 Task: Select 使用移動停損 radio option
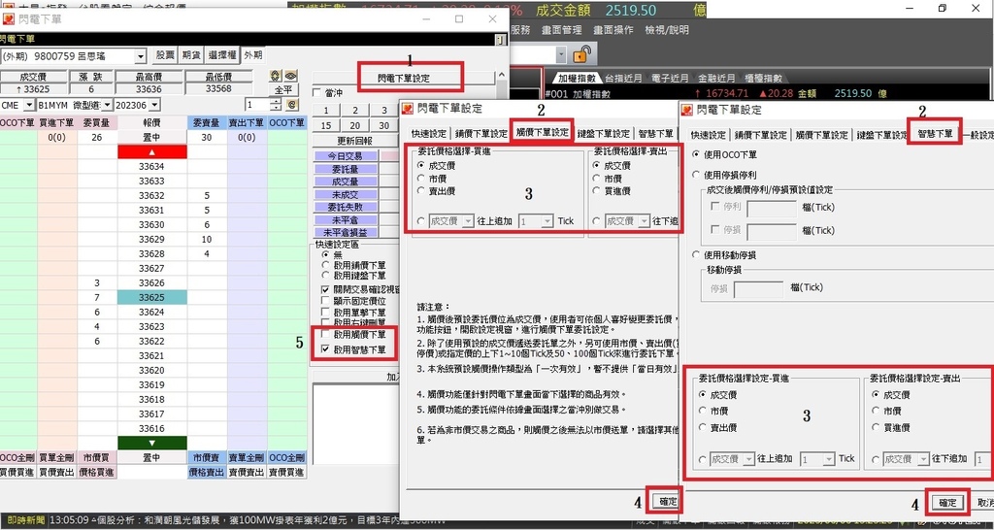click(697, 255)
